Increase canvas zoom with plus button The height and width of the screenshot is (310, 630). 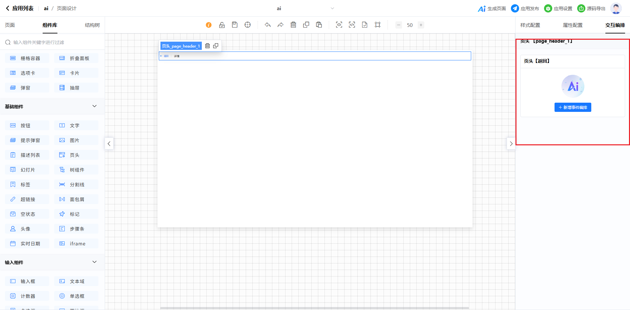point(421,25)
